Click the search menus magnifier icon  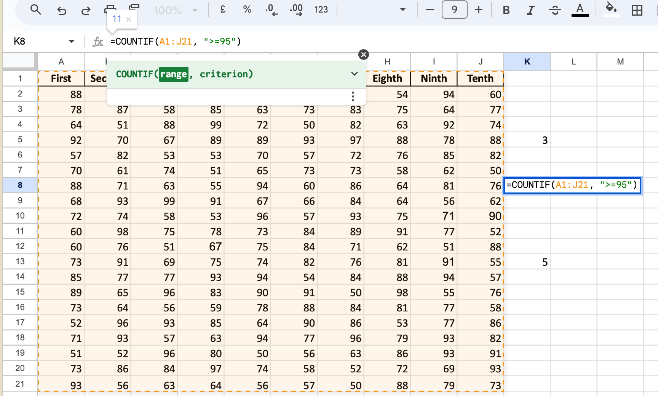(x=35, y=10)
